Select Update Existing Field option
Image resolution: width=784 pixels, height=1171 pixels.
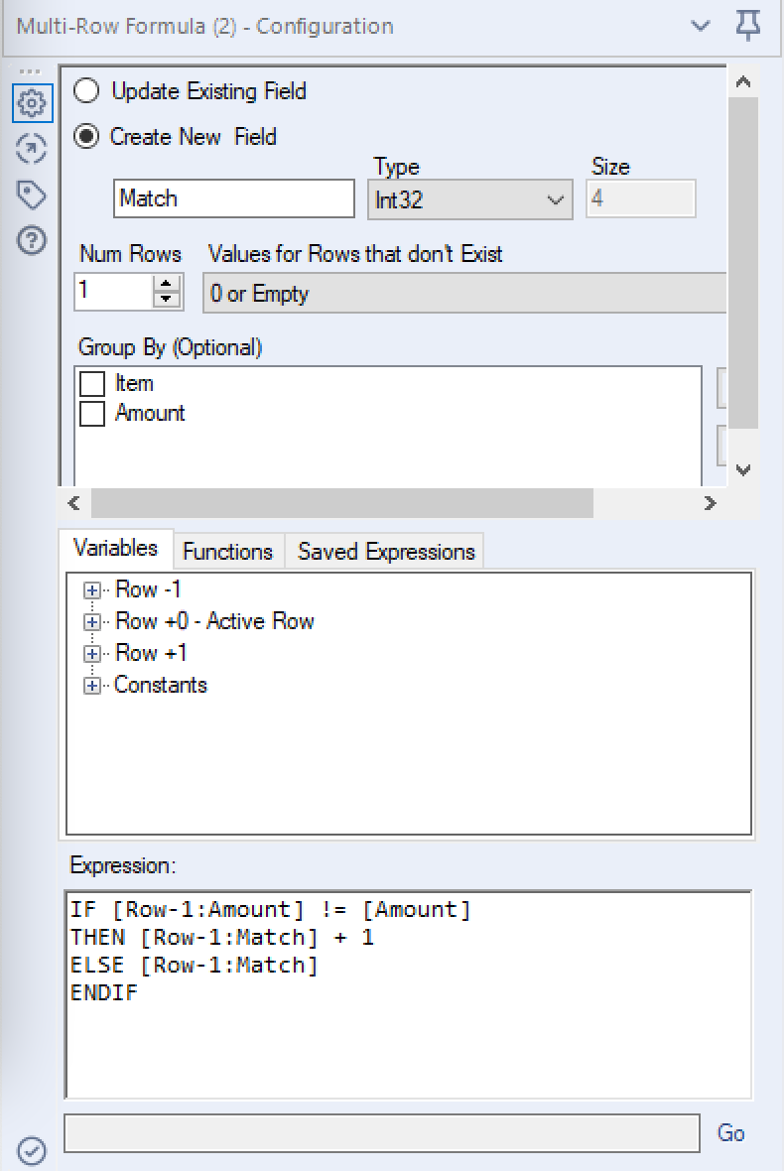coord(86,90)
